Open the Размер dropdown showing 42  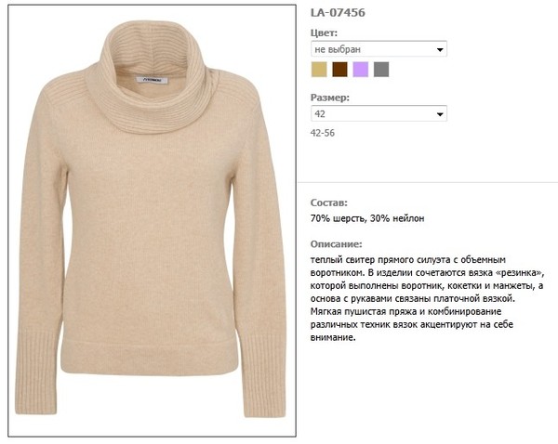pos(379,113)
